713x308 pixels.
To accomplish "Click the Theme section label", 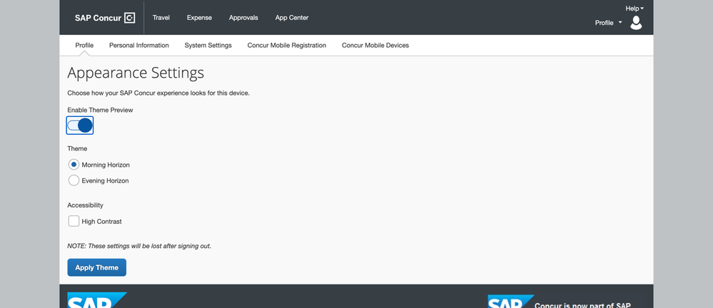I will pos(77,148).
